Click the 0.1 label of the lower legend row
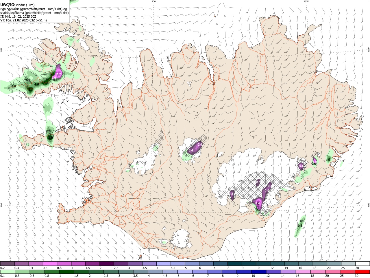Image resolution: width=370 pixels, height=278 pixels. tap(2, 276)
